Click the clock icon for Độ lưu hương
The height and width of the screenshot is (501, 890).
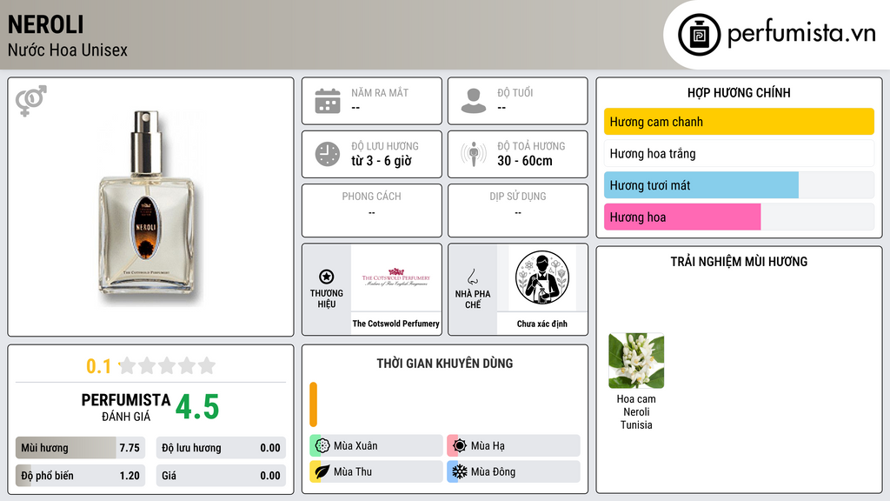coord(328,154)
